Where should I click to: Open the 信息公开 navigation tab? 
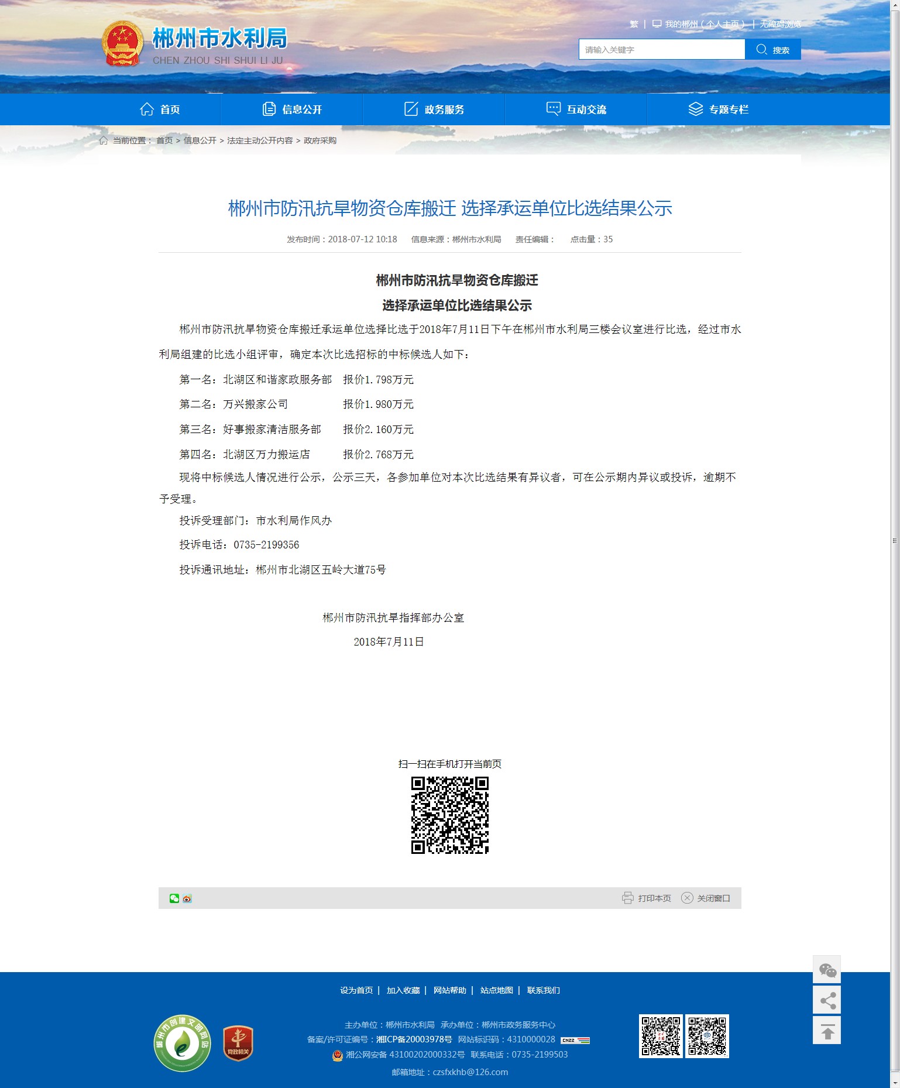292,109
